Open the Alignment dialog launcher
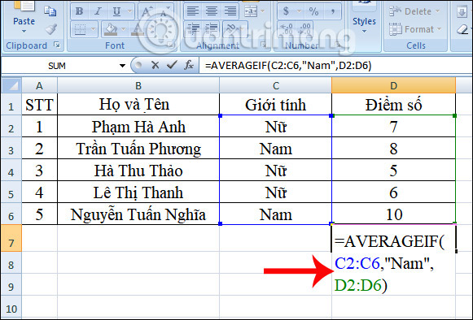 263,45
